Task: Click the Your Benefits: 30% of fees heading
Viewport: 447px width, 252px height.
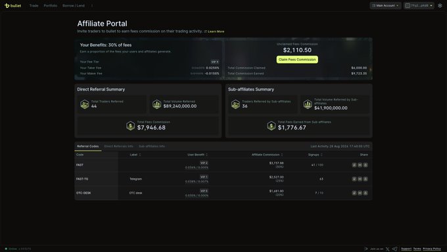Action: 106,45
